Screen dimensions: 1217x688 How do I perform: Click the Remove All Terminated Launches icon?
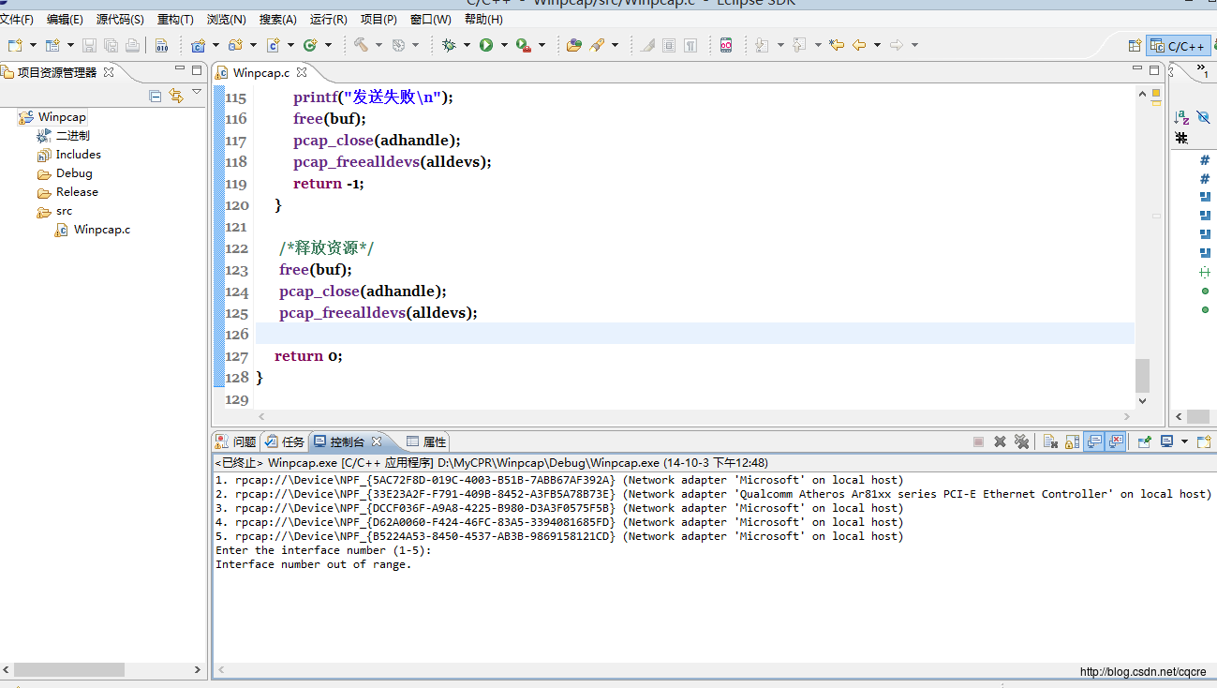point(1021,441)
